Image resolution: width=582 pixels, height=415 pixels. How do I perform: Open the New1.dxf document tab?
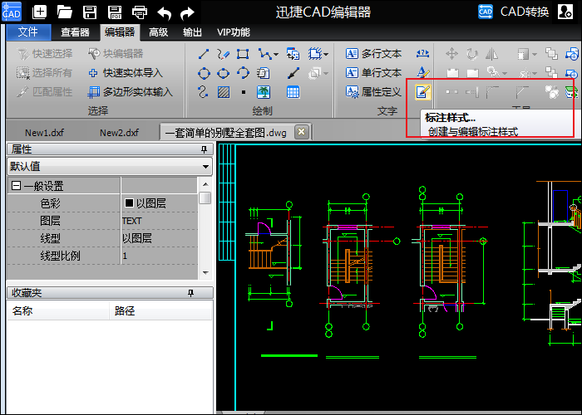(x=44, y=132)
